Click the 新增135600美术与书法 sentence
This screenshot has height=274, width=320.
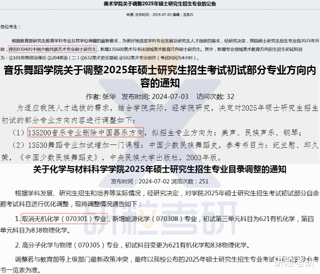coord(150,49)
